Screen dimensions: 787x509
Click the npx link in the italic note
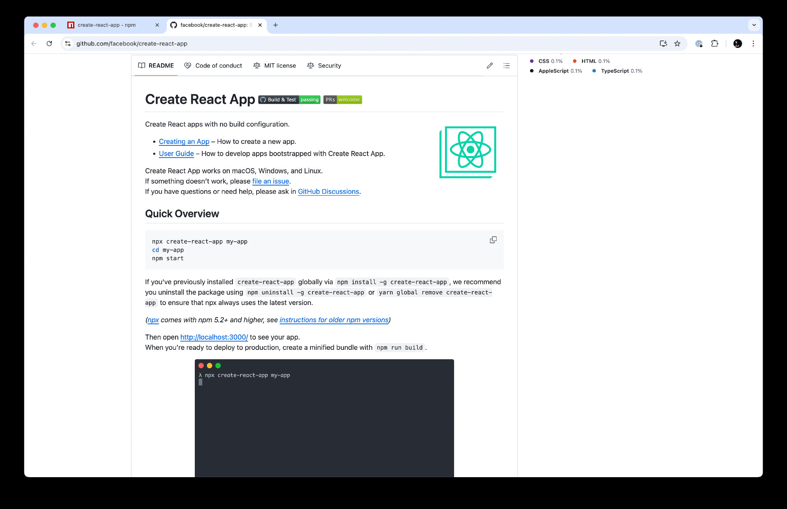(153, 320)
